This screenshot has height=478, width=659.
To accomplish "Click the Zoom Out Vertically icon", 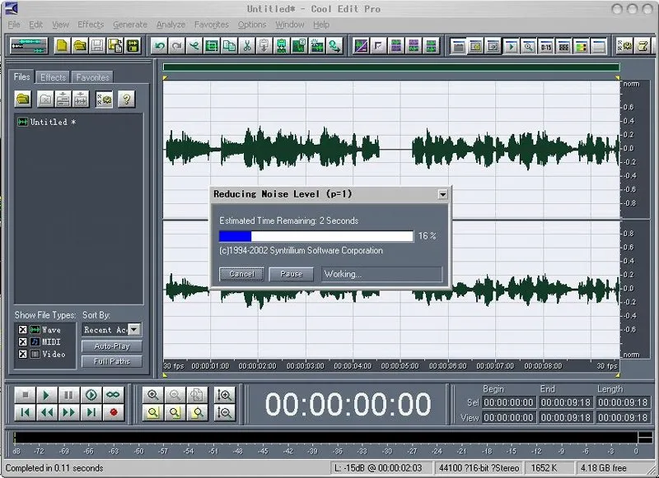I will coord(224,412).
